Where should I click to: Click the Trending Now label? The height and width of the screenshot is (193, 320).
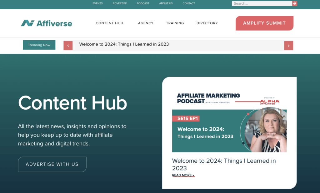(39, 45)
